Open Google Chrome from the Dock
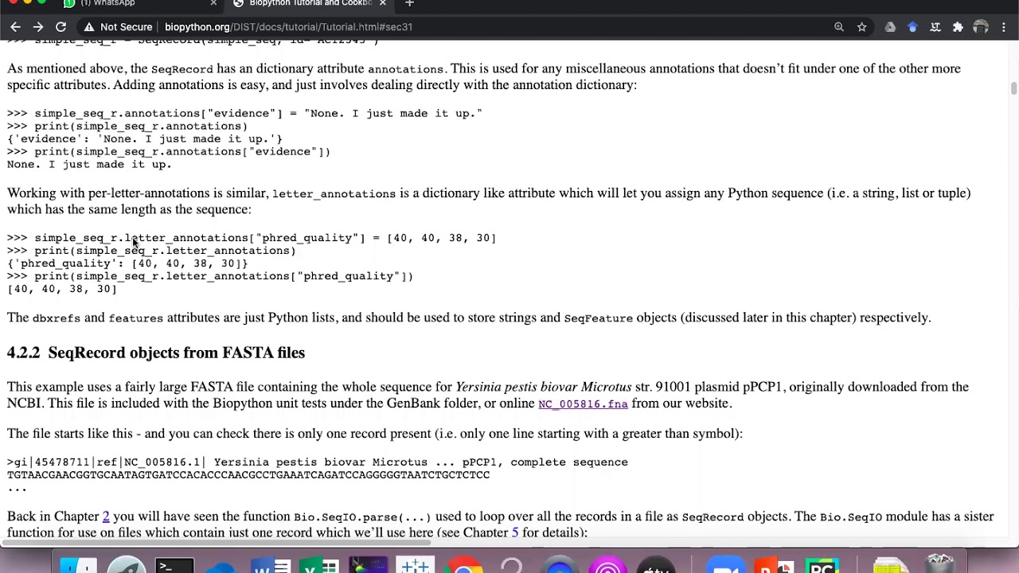Screen dimensions: 1019x573 [463, 565]
